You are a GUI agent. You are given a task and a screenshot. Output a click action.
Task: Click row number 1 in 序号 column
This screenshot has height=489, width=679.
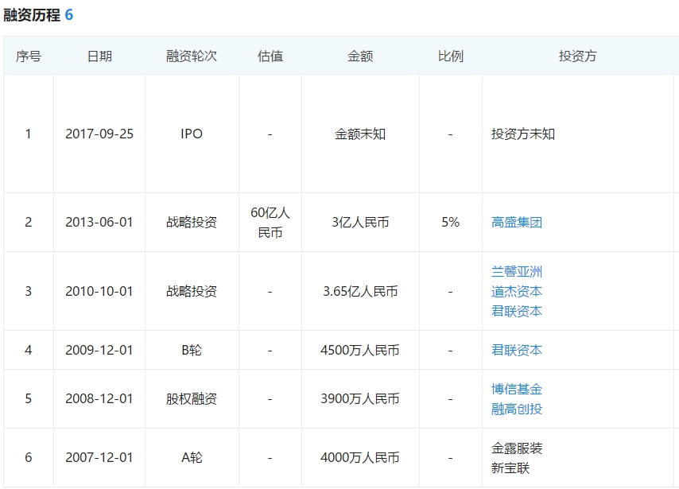click(x=29, y=134)
